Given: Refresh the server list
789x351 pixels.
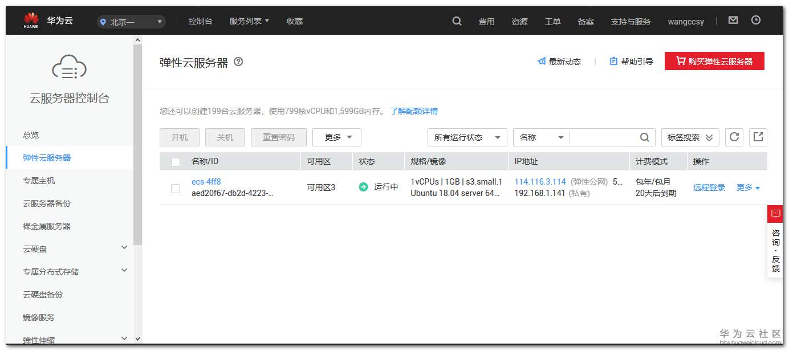Looking at the screenshot, I should (x=734, y=137).
